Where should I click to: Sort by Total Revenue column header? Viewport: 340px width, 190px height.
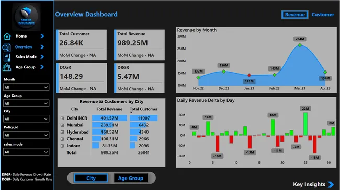click(x=109, y=109)
